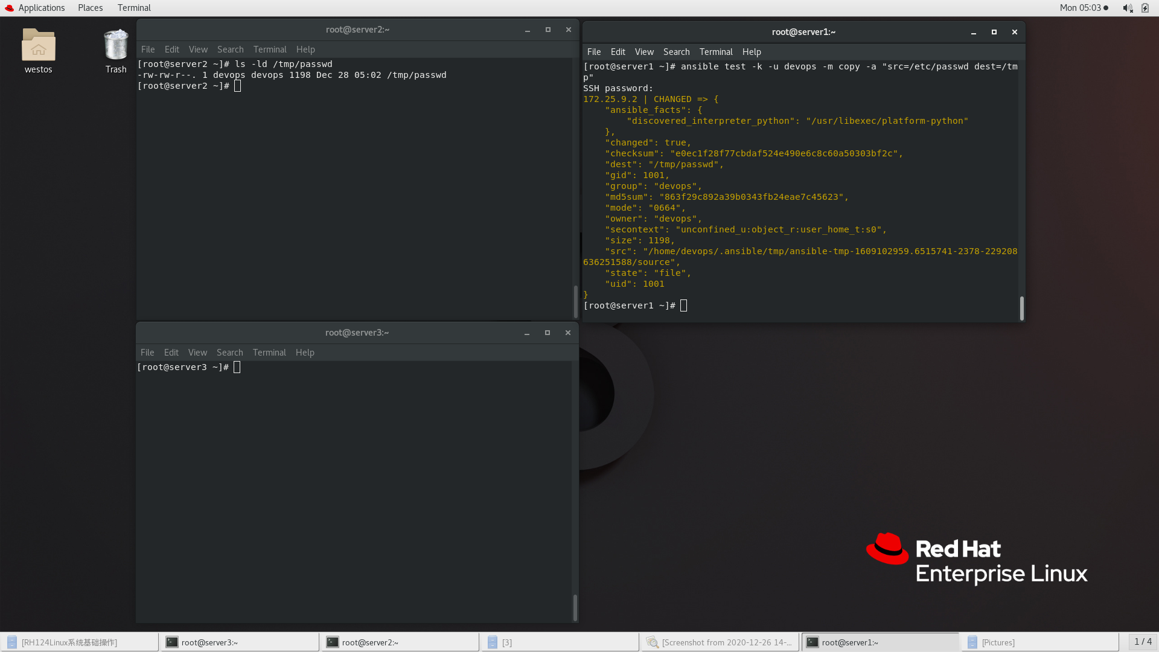
Task: Open the Places menu
Action: 90,8
